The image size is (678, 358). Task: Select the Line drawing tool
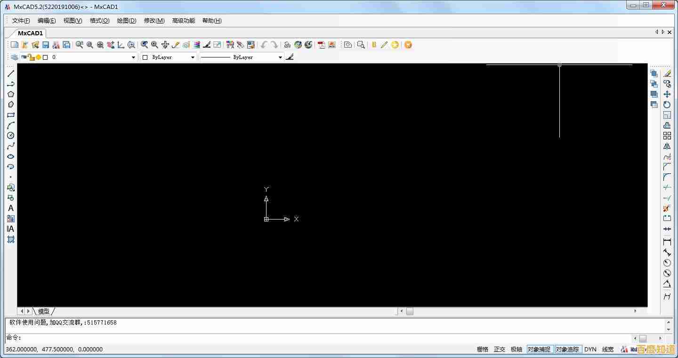pyautogui.click(x=10, y=73)
